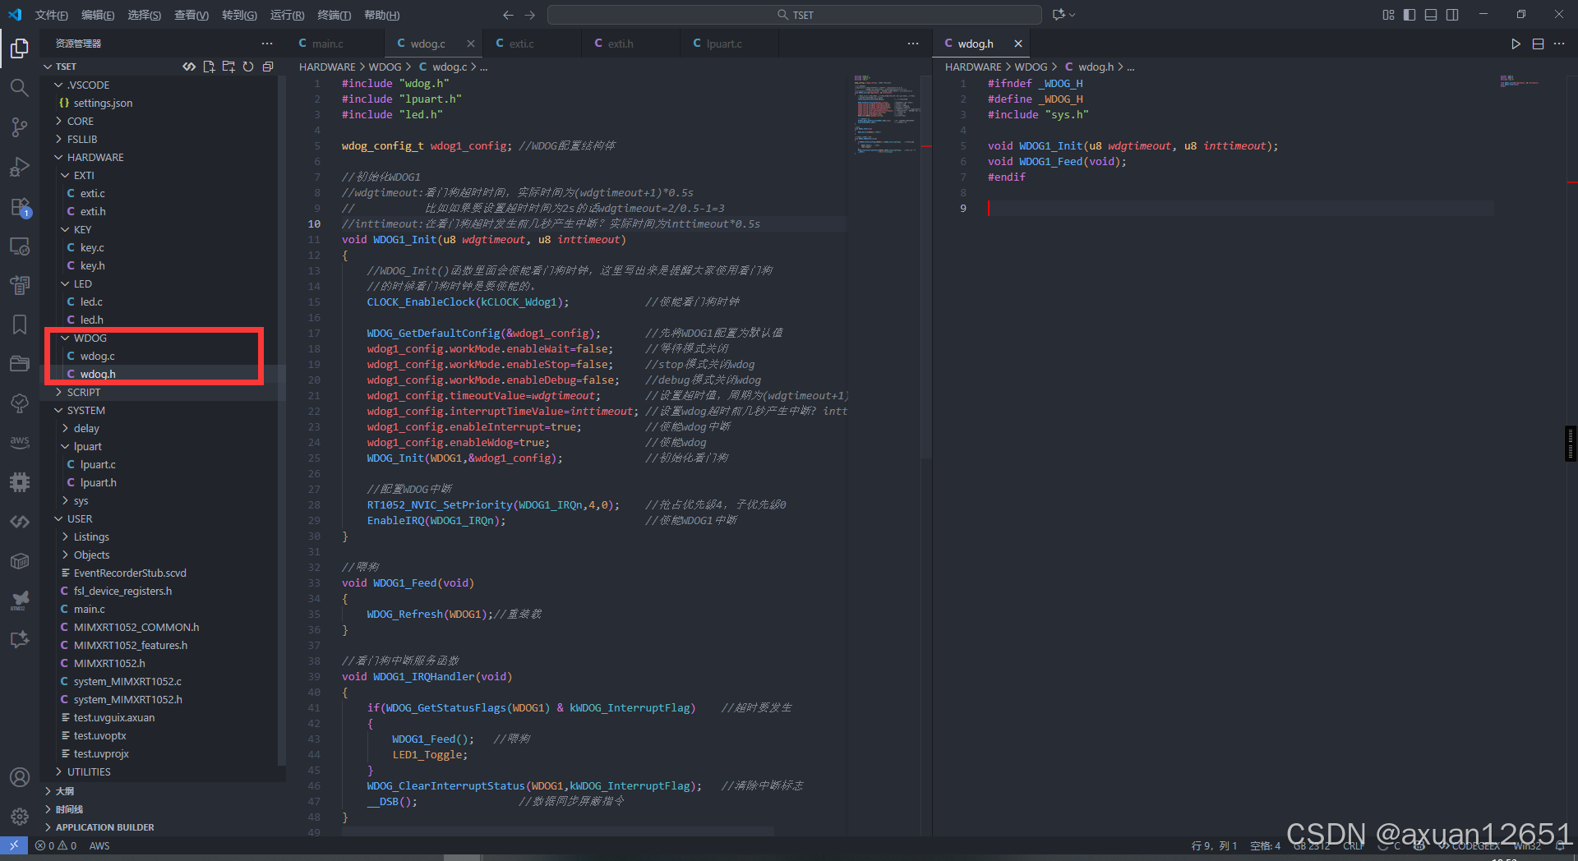Open the Search view in activity bar

point(20,88)
